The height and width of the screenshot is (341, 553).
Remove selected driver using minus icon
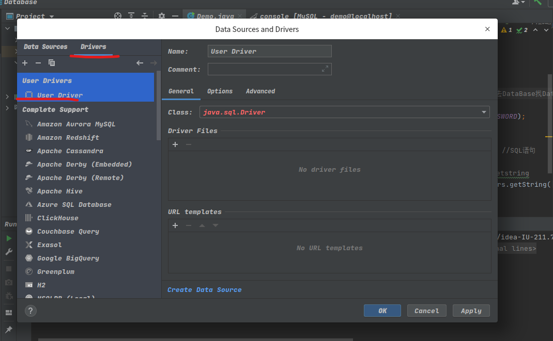38,63
